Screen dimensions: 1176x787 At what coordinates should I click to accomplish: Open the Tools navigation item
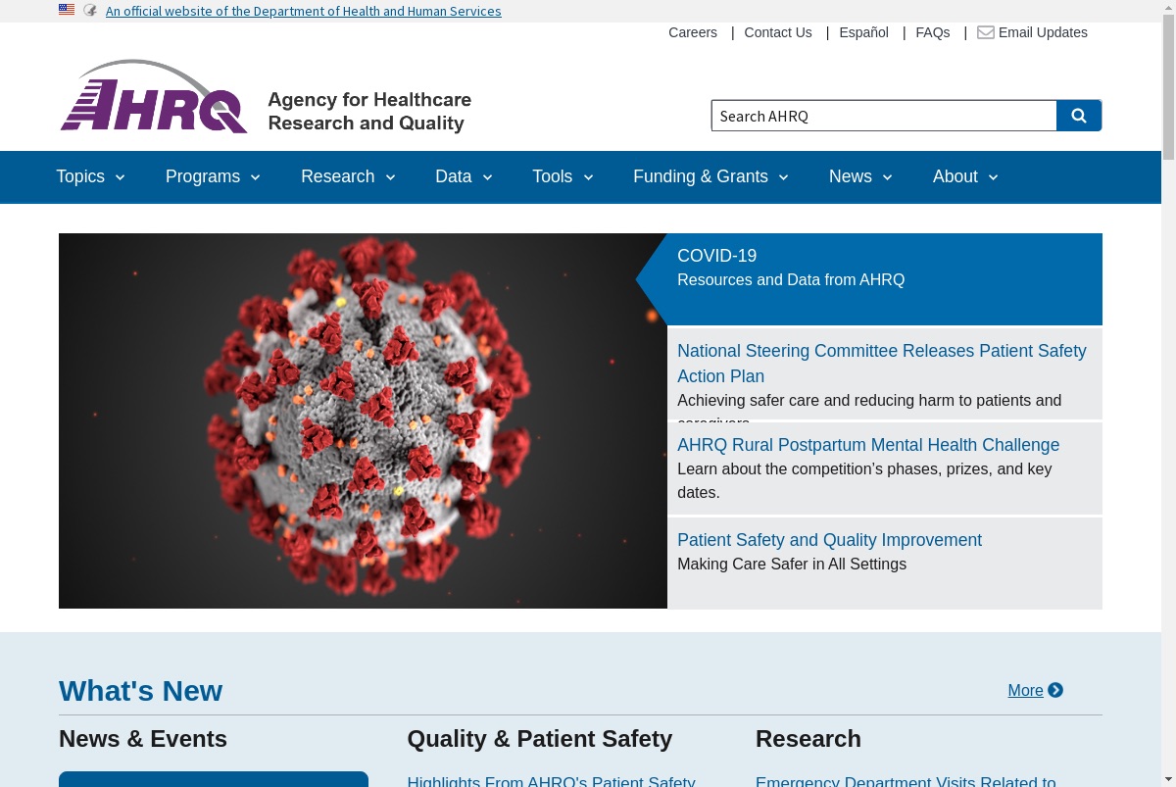[552, 176]
